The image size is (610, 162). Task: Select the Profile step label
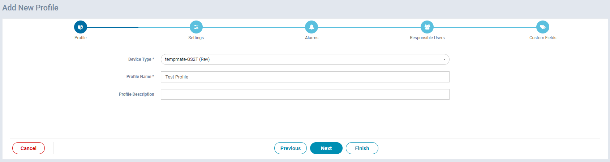81,38
